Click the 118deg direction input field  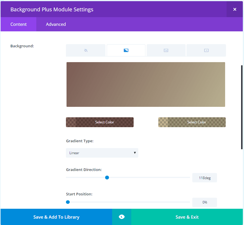point(204,178)
